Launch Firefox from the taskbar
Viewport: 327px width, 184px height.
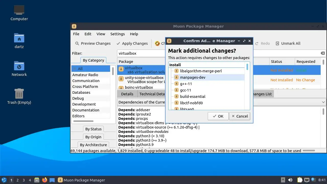(45, 180)
